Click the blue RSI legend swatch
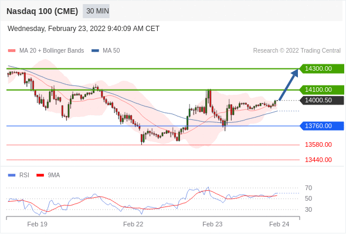The height and width of the screenshot is (234, 346). [12, 175]
